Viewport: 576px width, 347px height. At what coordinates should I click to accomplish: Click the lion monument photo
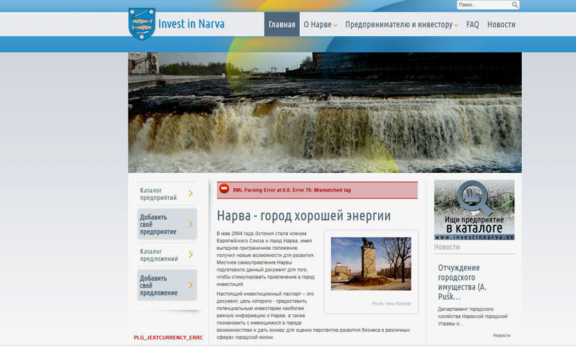pyautogui.click(x=371, y=264)
